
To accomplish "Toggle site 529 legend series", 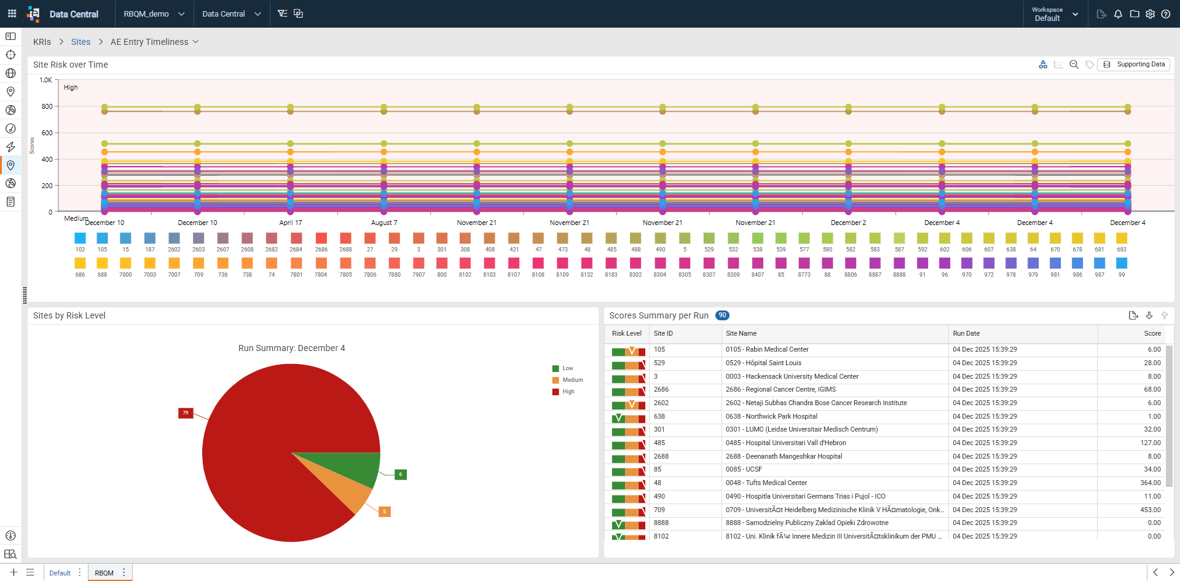I will point(709,238).
